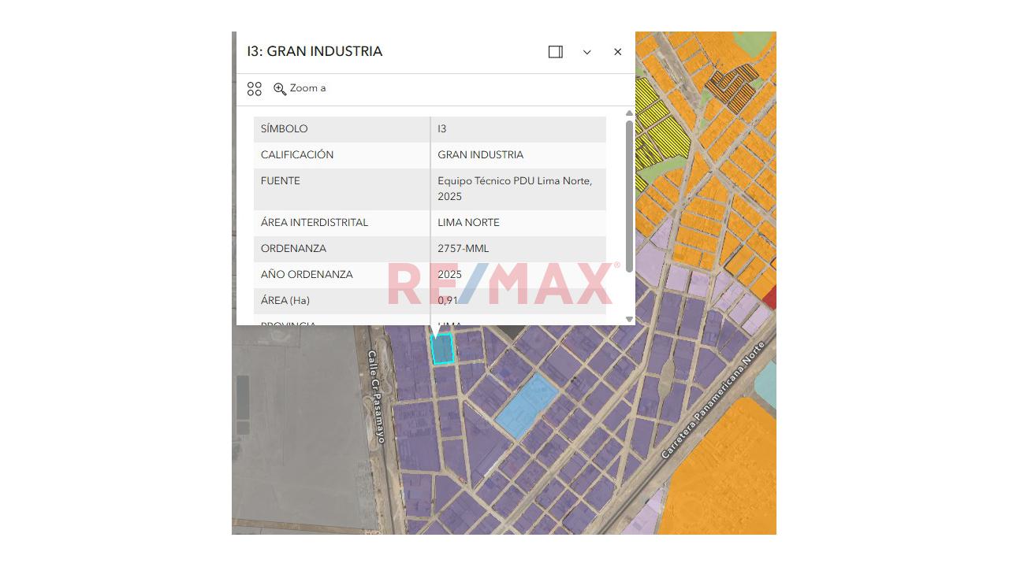Close the I3: GRAN INDUSTRIA popup
Image resolution: width=1009 pixels, height=567 pixels.
[617, 52]
